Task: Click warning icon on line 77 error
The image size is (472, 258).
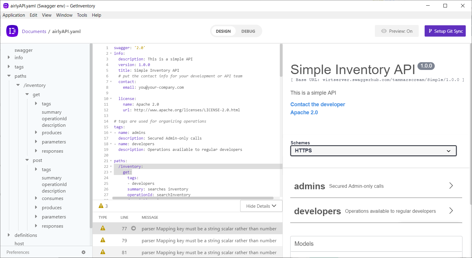Action: click(103, 228)
